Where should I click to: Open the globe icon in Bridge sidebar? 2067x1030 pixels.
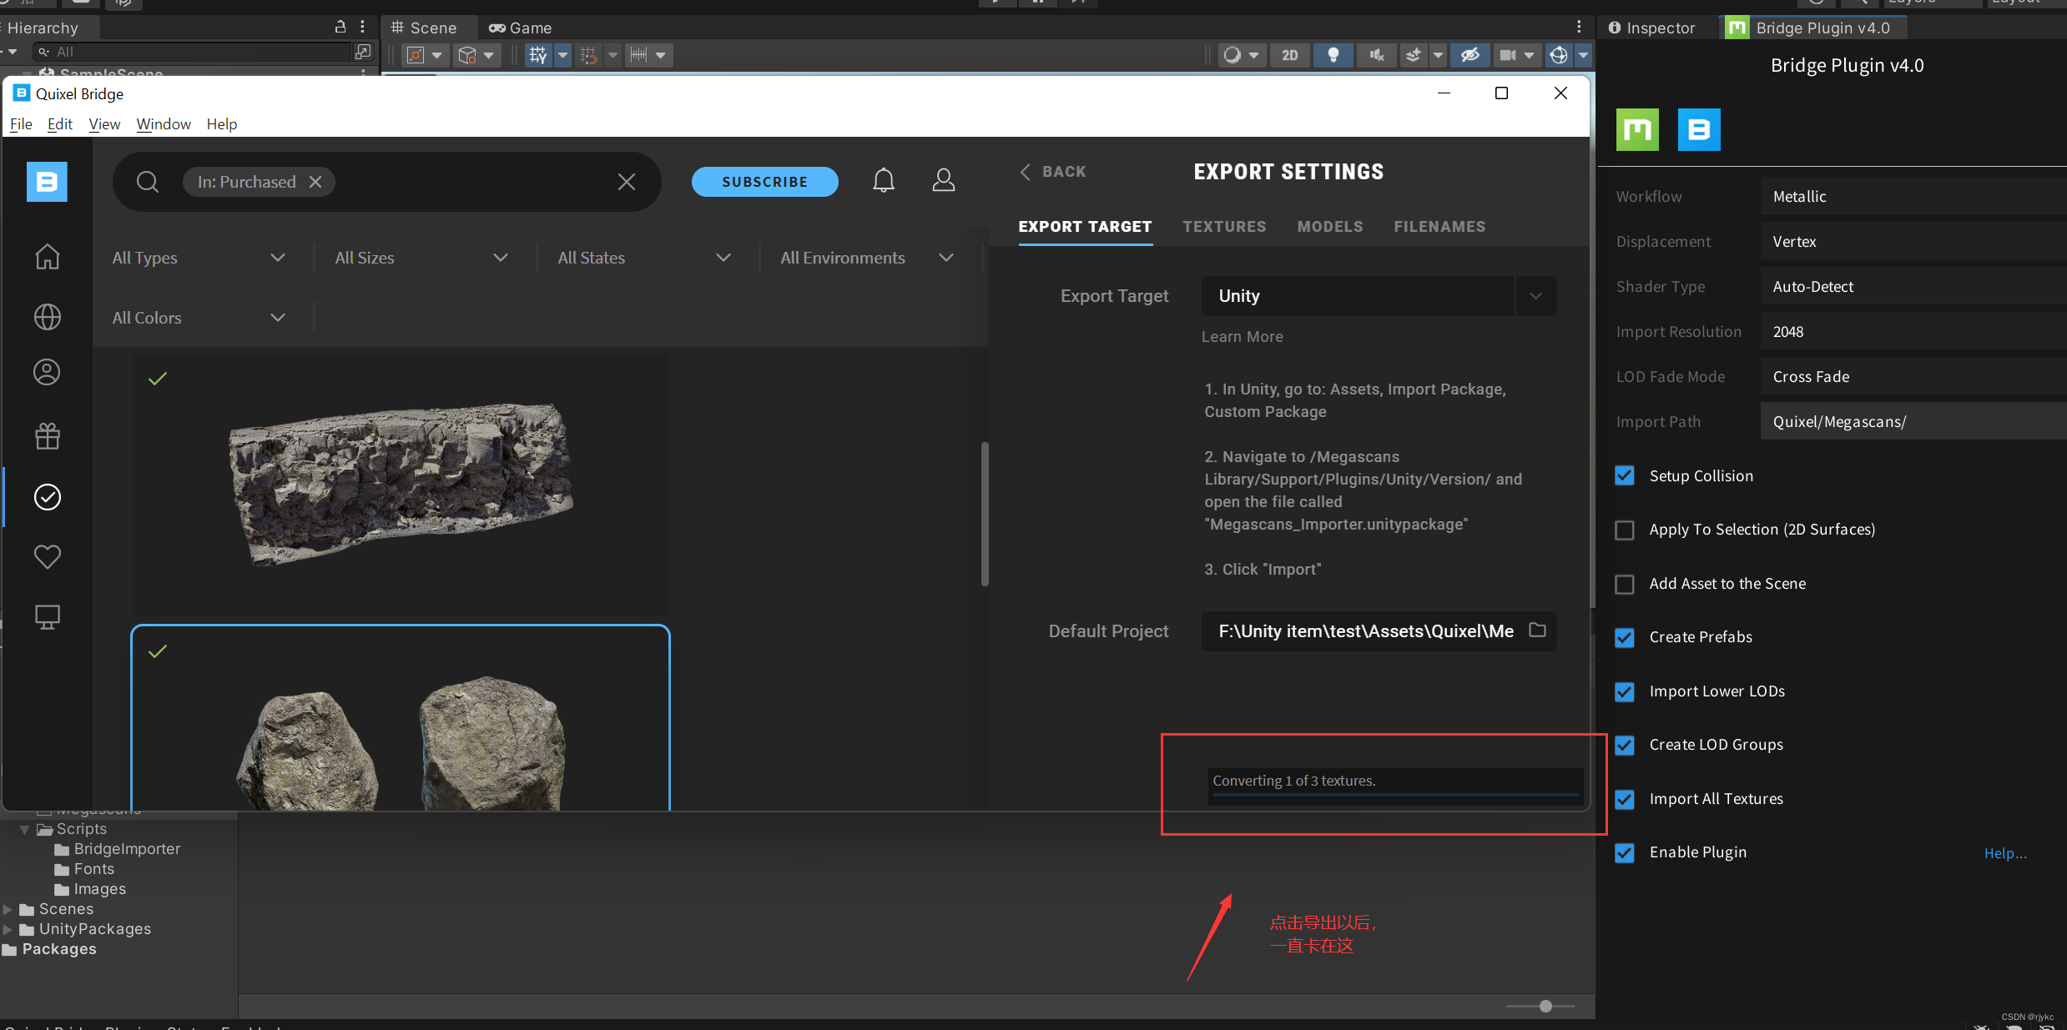47,317
